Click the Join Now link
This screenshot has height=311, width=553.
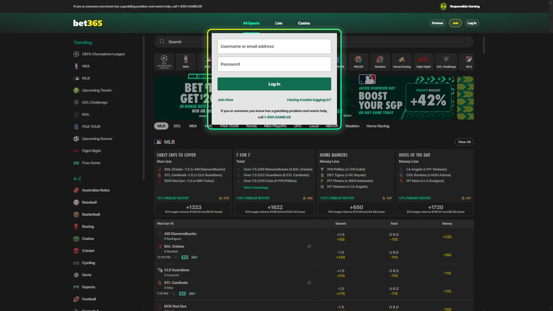(226, 100)
